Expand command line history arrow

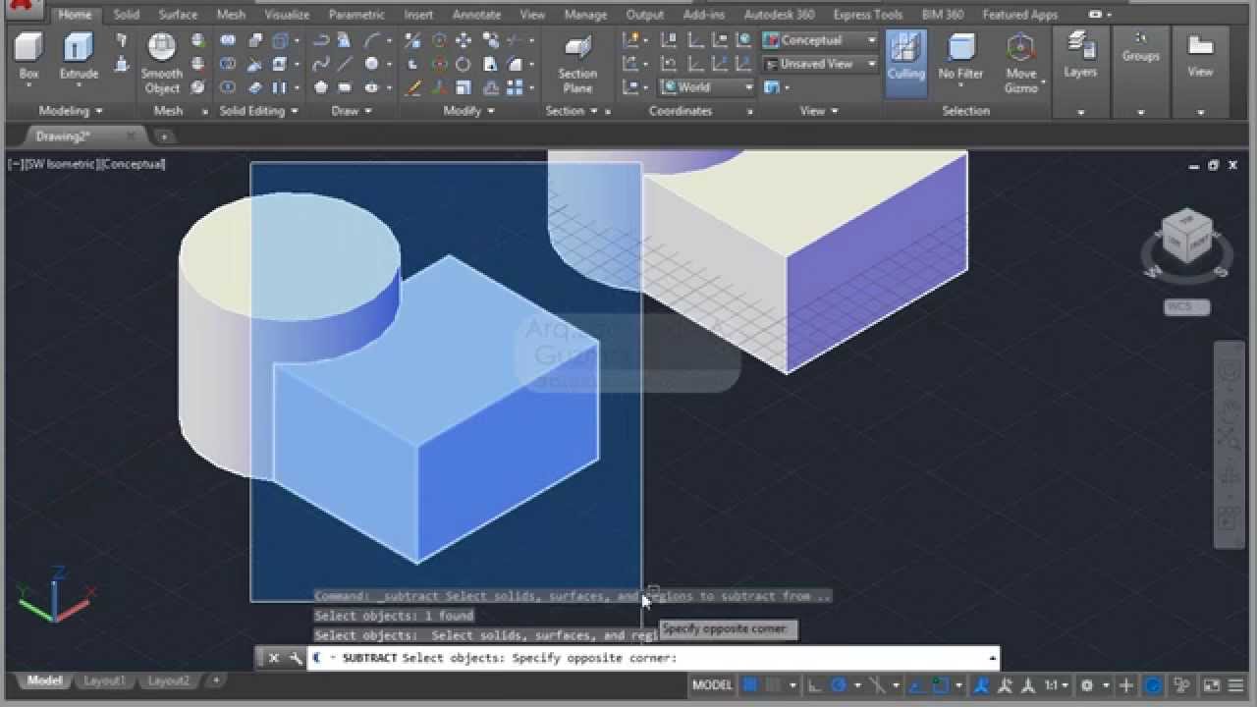click(992, 658)
